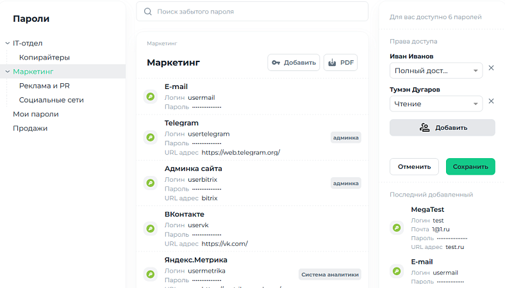This screenshot has width=505, height=288.
Task: Click the key icon beside Яндекс.Метрика entry
Action: click(151, 275)
